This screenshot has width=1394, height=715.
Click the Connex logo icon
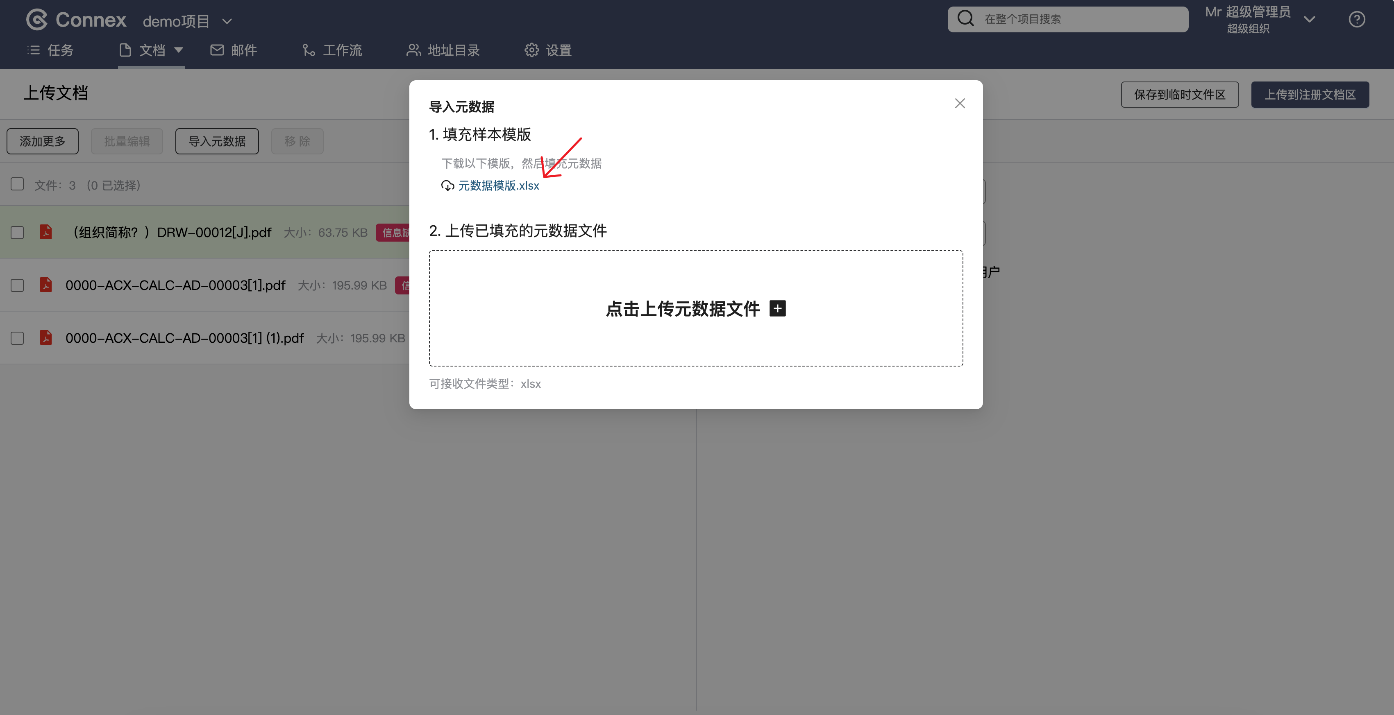tap(37, 20)
